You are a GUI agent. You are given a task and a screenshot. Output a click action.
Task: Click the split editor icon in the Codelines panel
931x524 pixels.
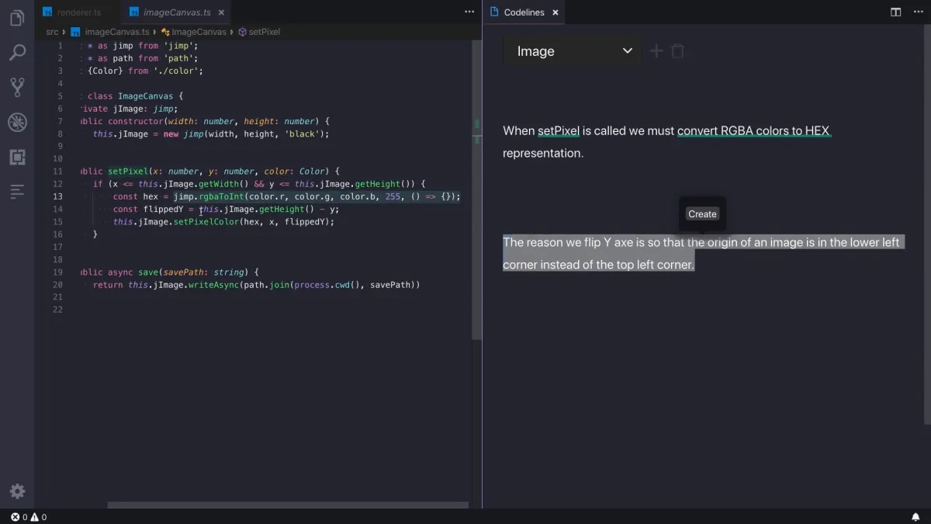(x=895, y=12)
